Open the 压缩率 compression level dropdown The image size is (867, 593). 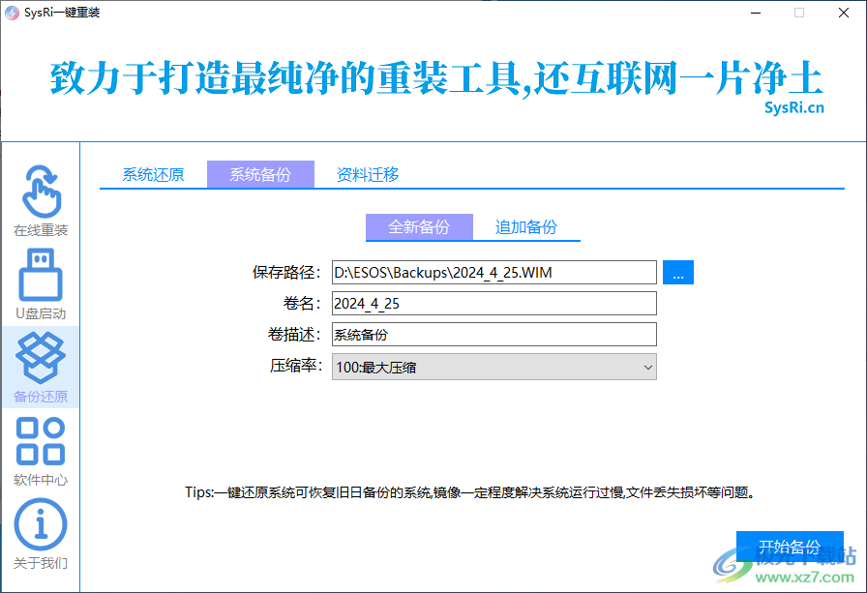[493, 367]
